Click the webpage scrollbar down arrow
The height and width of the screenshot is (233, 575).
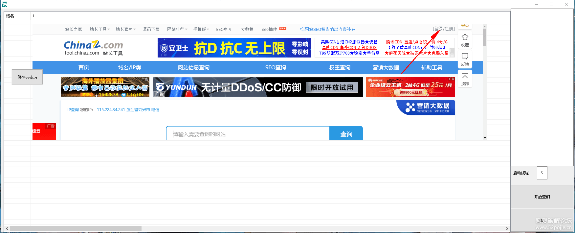pos(485,138)
